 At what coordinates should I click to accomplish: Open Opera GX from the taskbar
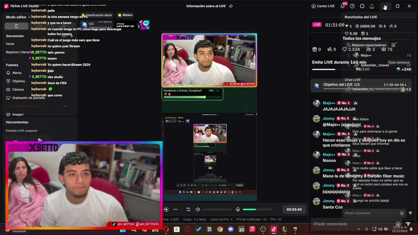point(187,229)
